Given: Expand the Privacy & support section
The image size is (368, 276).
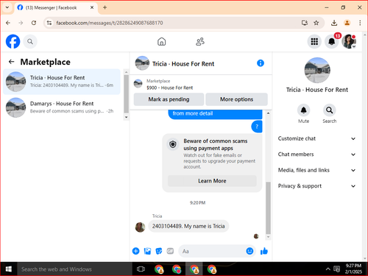Looking at the screenshot, I should pos(316,186).
